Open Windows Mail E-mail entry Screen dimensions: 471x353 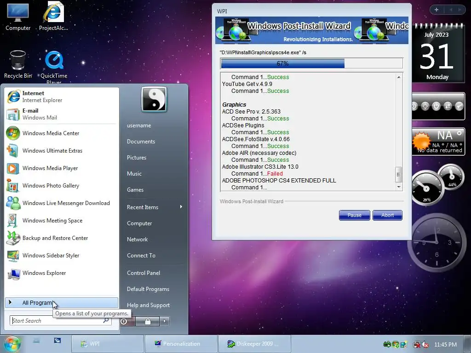(62, 114)
